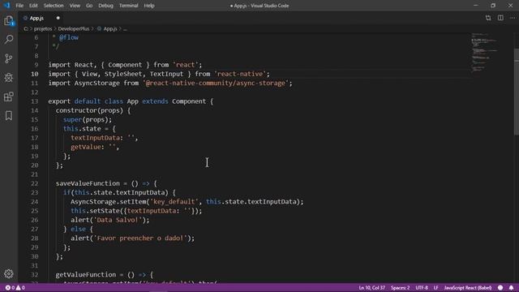The image size is (519, 292).
Task: Split the editor to the right
Action: (500, 18)
